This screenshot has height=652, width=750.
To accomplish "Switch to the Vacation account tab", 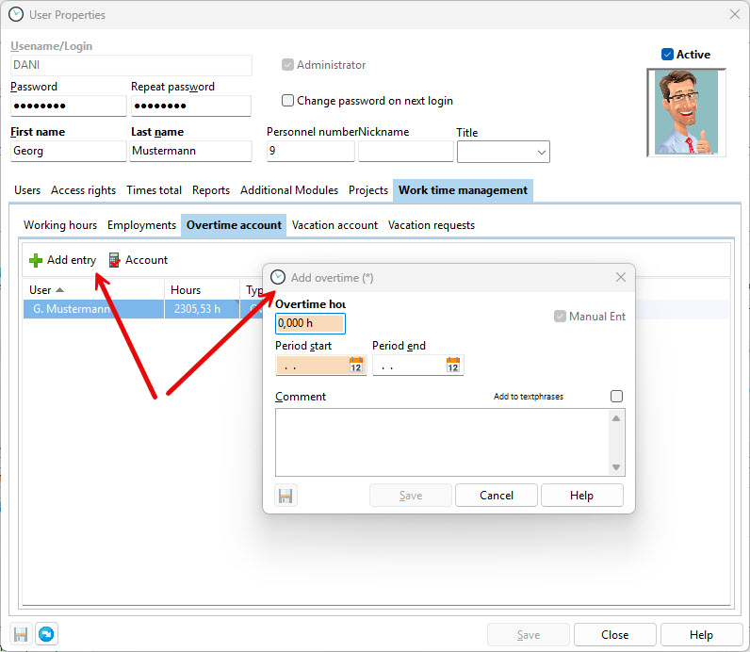I will [334, 225].
